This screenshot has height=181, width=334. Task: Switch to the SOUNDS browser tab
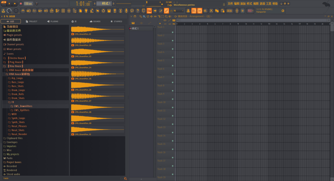95,21
